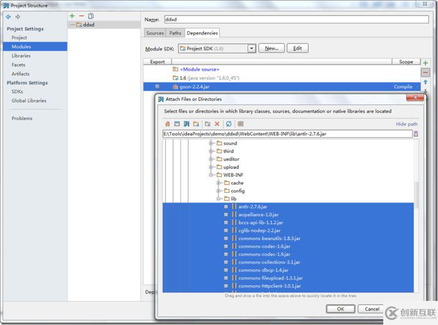Open path history icon beside the path field
Image resolution: width=438 pixels, height=325 pixels.
click(416, 134)
